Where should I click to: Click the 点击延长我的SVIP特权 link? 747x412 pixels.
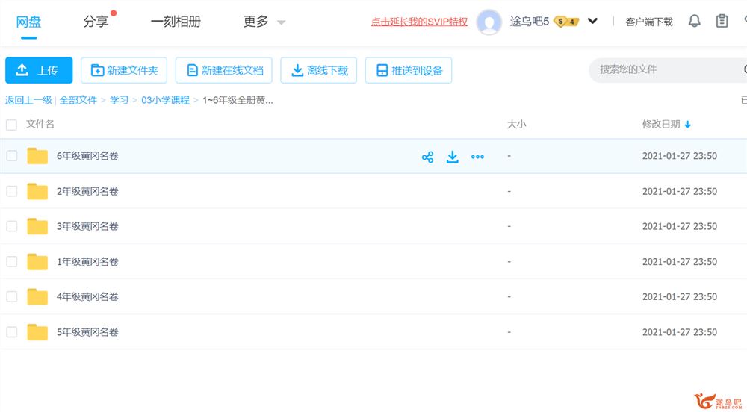(x=419, y=22)
